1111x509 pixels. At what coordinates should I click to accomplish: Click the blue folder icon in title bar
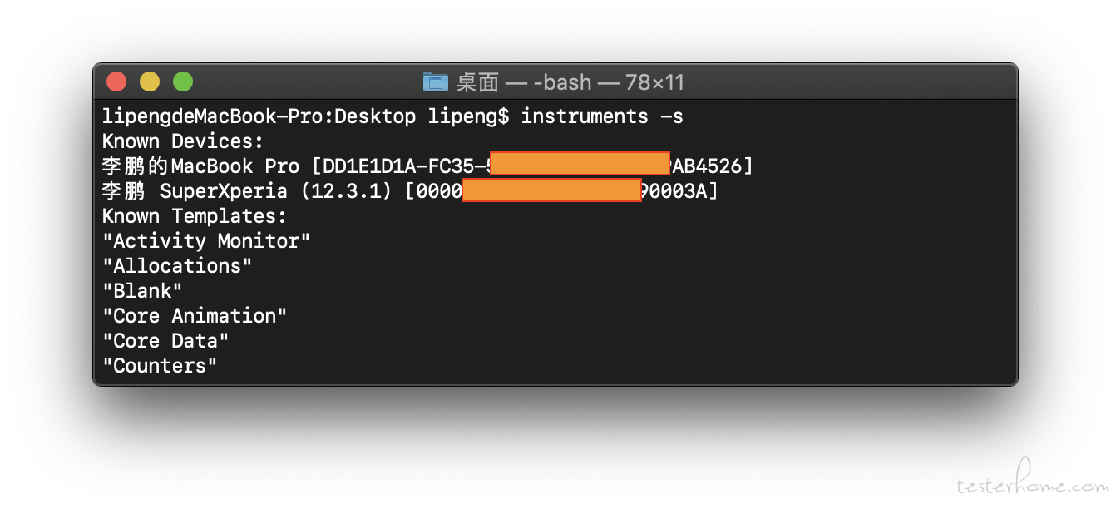pos(436,82)
